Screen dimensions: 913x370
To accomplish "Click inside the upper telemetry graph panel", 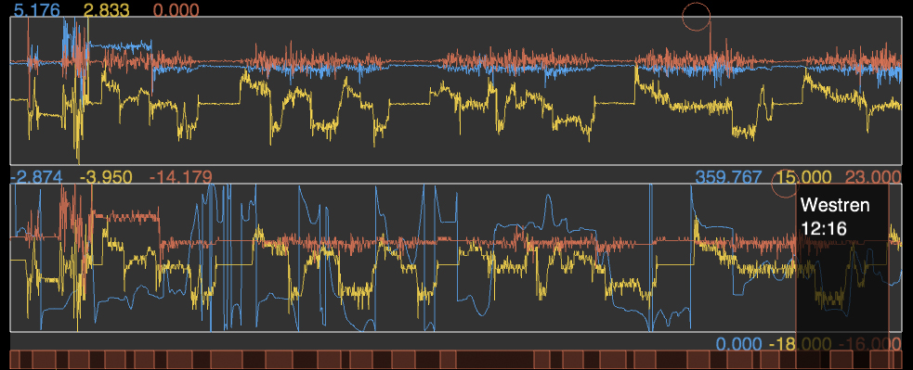I will click(x=457, y=90).
